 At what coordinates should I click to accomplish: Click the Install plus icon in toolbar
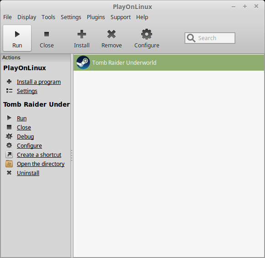[82, 34]
